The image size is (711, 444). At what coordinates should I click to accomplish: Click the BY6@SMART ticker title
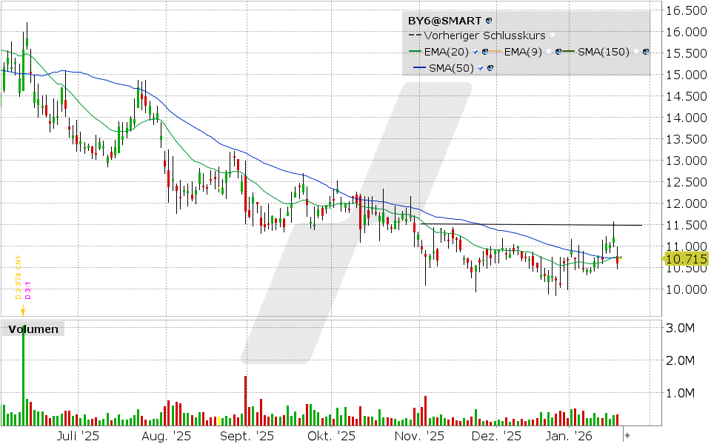coord(444,21)
